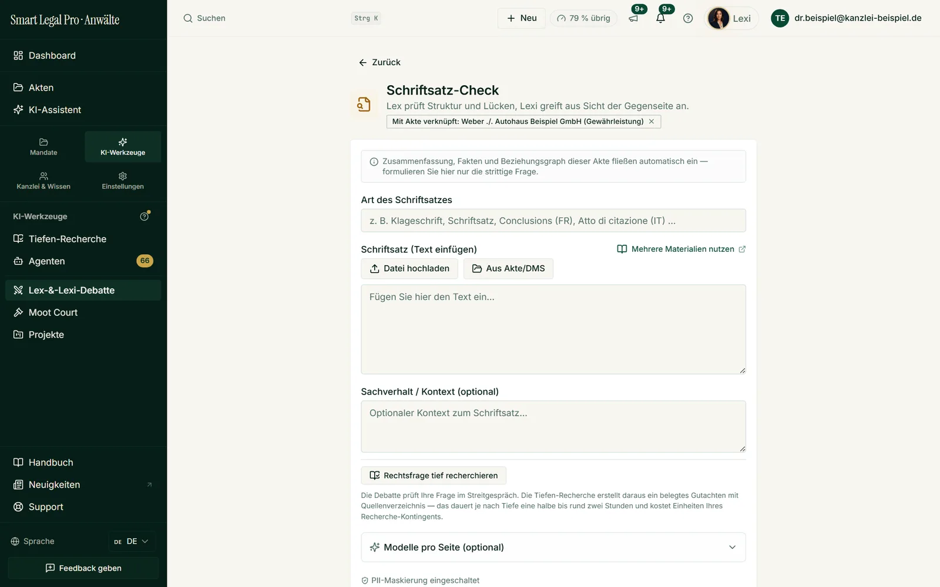Open Agenten in the sidebar
Screen dimensions: 940x587
click(x=83, y=261)
